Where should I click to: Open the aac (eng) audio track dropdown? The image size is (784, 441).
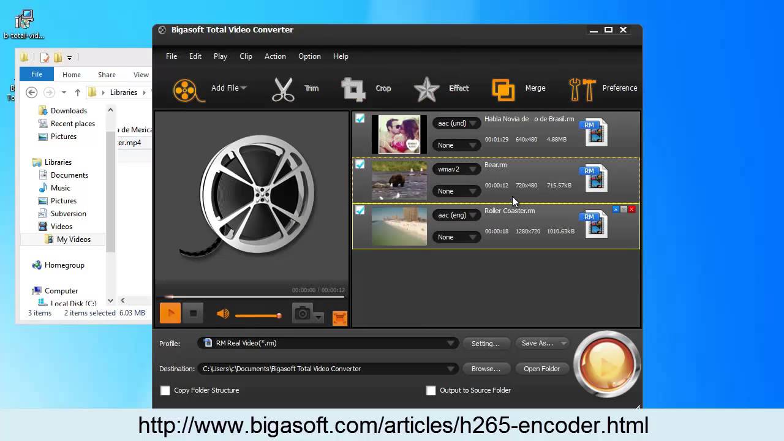pyautogui.click(x=457, y=215)
